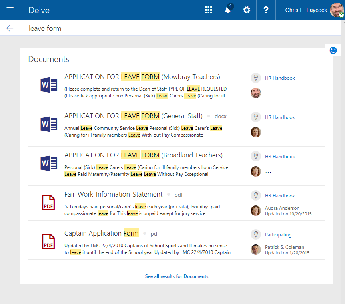This screenshot has width=345, height=304.
Task: Click the Chris F. Laycock account name
Action: pyautogui.click(x=306, y=10)
